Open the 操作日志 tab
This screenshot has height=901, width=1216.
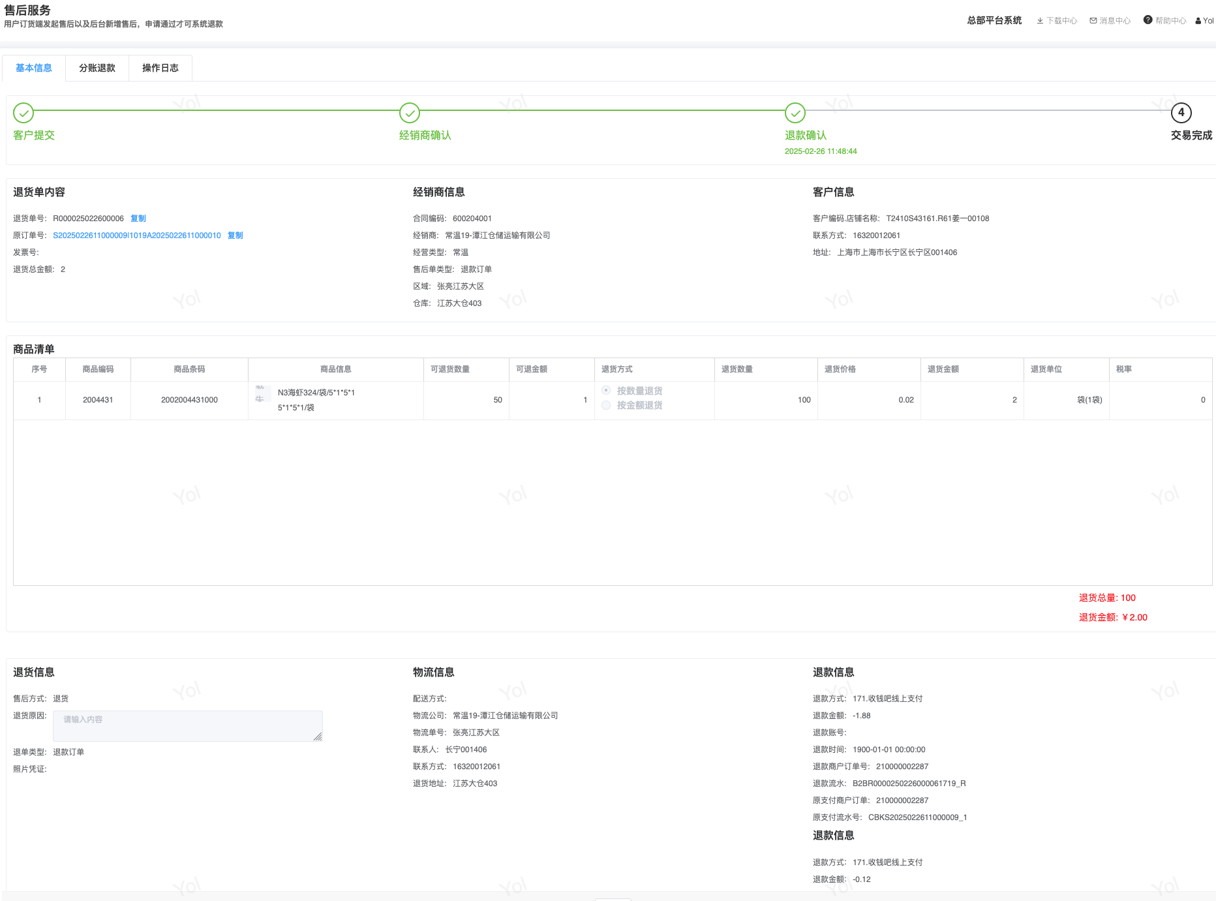pyautogui.click(x=160, y=68)
